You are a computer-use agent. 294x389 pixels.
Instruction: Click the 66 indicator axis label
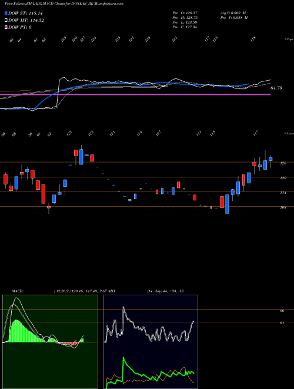point(282,311)
